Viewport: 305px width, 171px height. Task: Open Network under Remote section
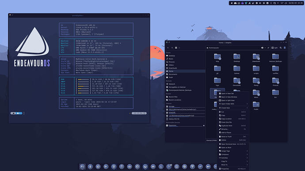[x=185, y=84]
